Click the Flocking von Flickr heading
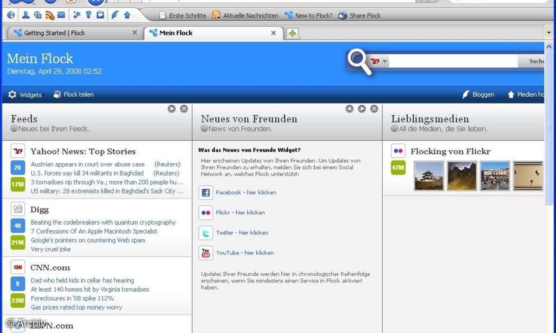The width and height of the screenshot is (556, 333). pos(450,151)
